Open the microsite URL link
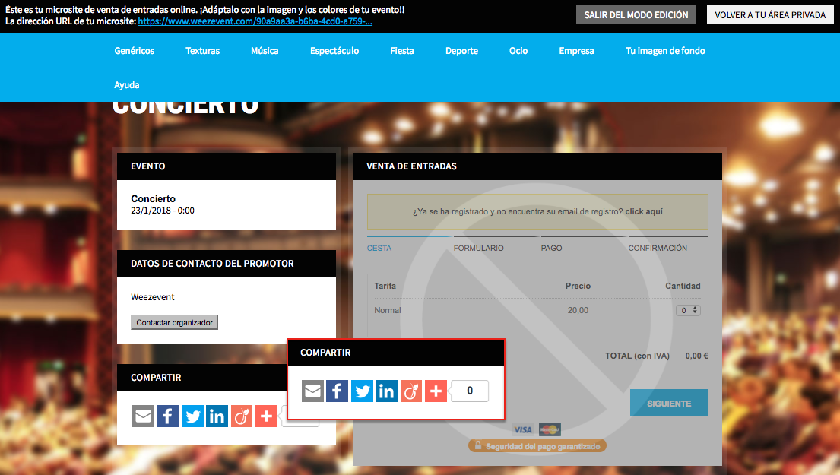Image resolution: width=840 pixels, height=475 pixels. point(255,21)
